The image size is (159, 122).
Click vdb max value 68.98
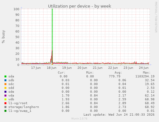[x=150, y=99]
